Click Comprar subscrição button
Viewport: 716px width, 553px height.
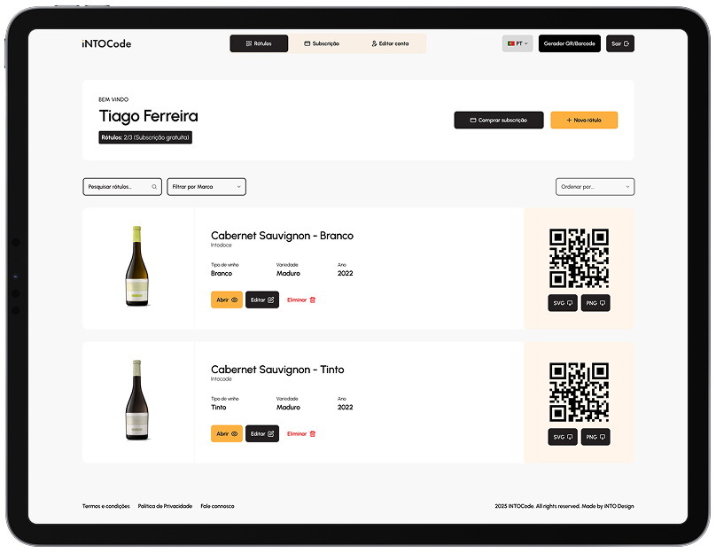[498, 120]
